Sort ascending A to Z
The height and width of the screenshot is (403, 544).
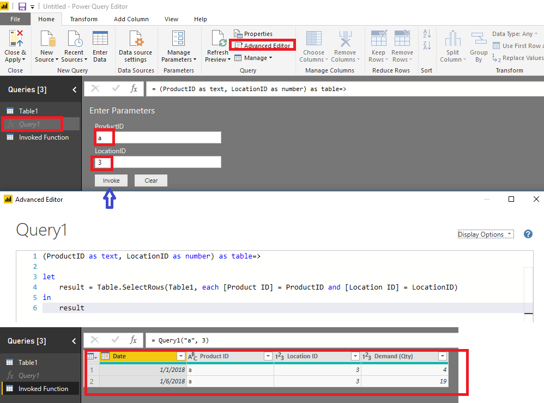[427, 34]
